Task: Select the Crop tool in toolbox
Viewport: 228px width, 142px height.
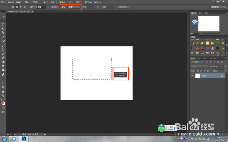Action: click(x=3, y=33)
